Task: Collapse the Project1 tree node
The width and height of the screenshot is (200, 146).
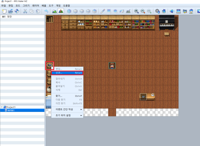Action: point(2,107)
